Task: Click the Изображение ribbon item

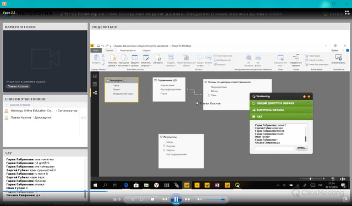Action: tap(222, 60)
